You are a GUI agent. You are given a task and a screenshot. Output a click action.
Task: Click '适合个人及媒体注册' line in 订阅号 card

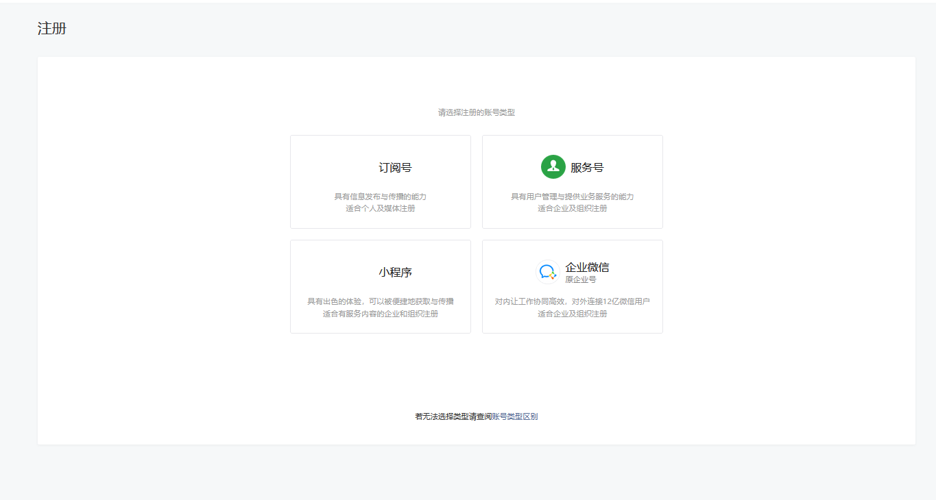click(380, 208)
